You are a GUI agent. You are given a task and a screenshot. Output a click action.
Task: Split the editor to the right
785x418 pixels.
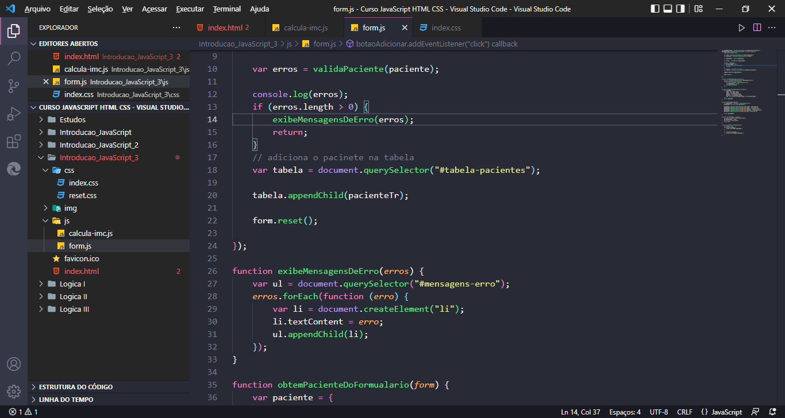point(757,28)
